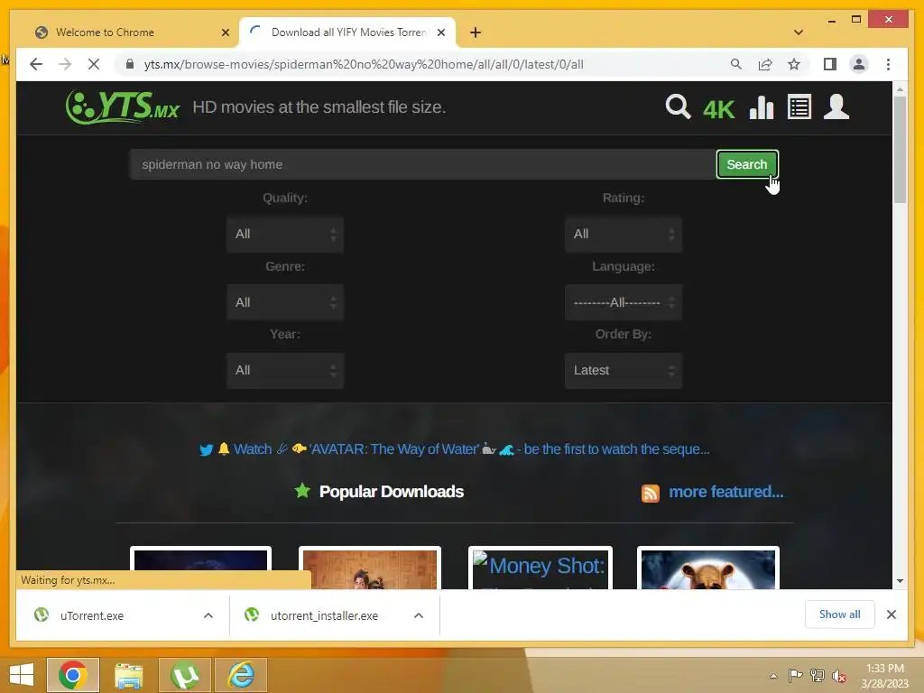Image resolution: width=924 pixels, height=693 pixels.
Task: Click Chrome icon in taskbar
Action: point(72,675)
